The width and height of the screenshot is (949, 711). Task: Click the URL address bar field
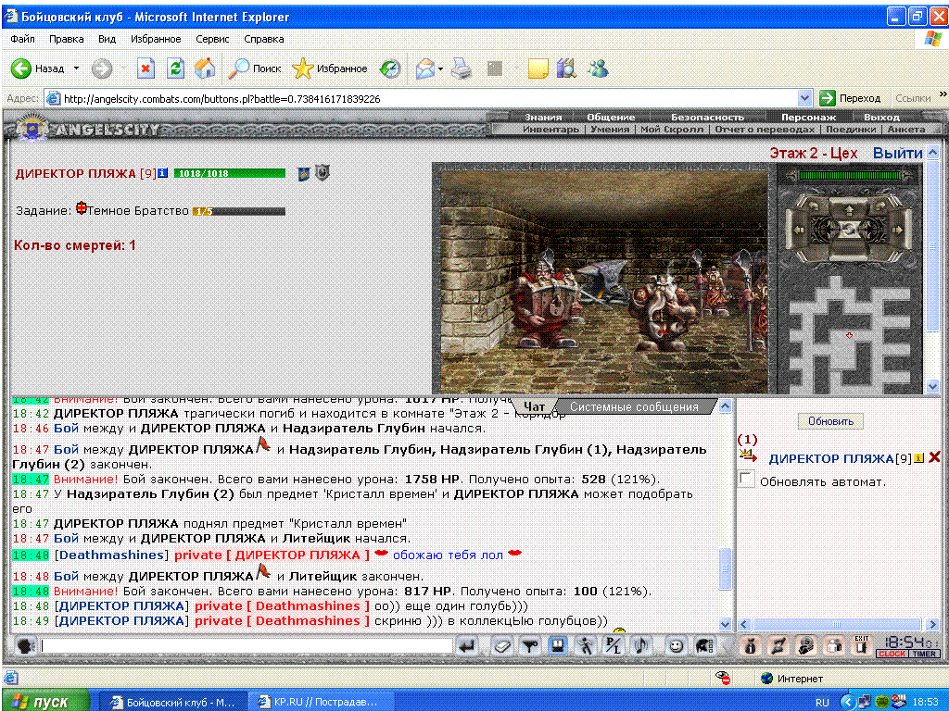click(430, 98)
